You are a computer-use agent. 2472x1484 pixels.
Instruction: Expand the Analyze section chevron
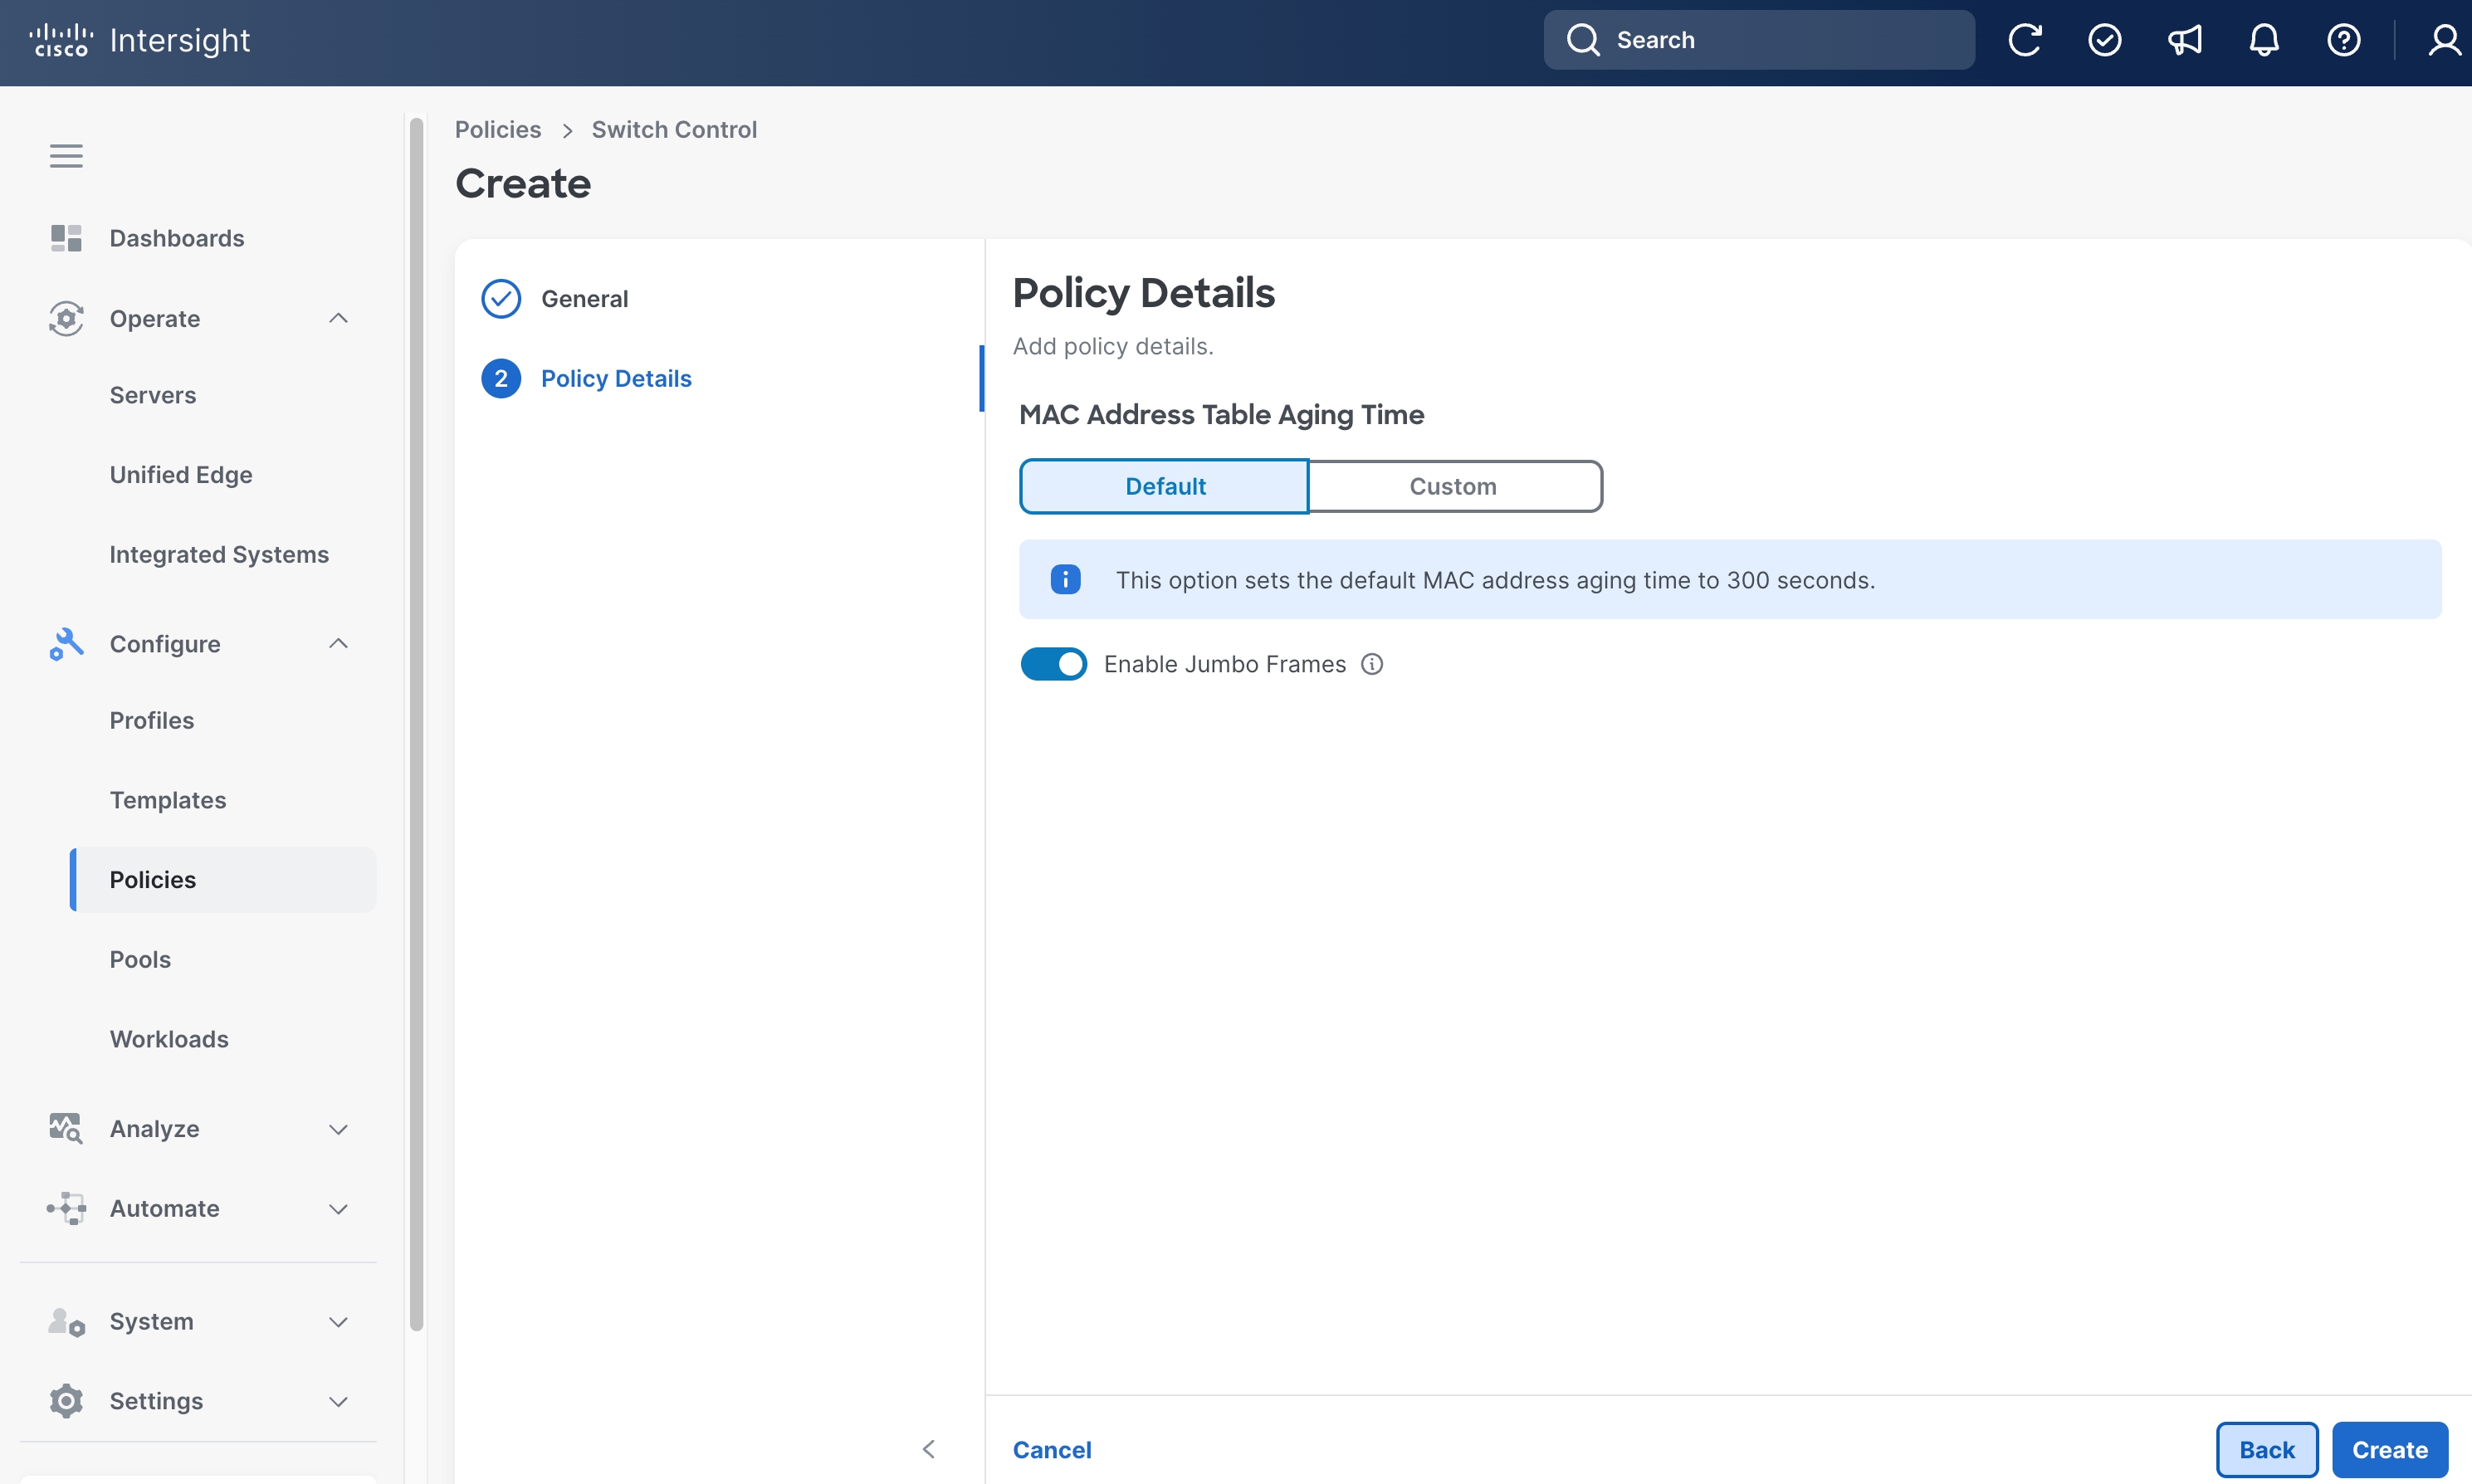338,1129
